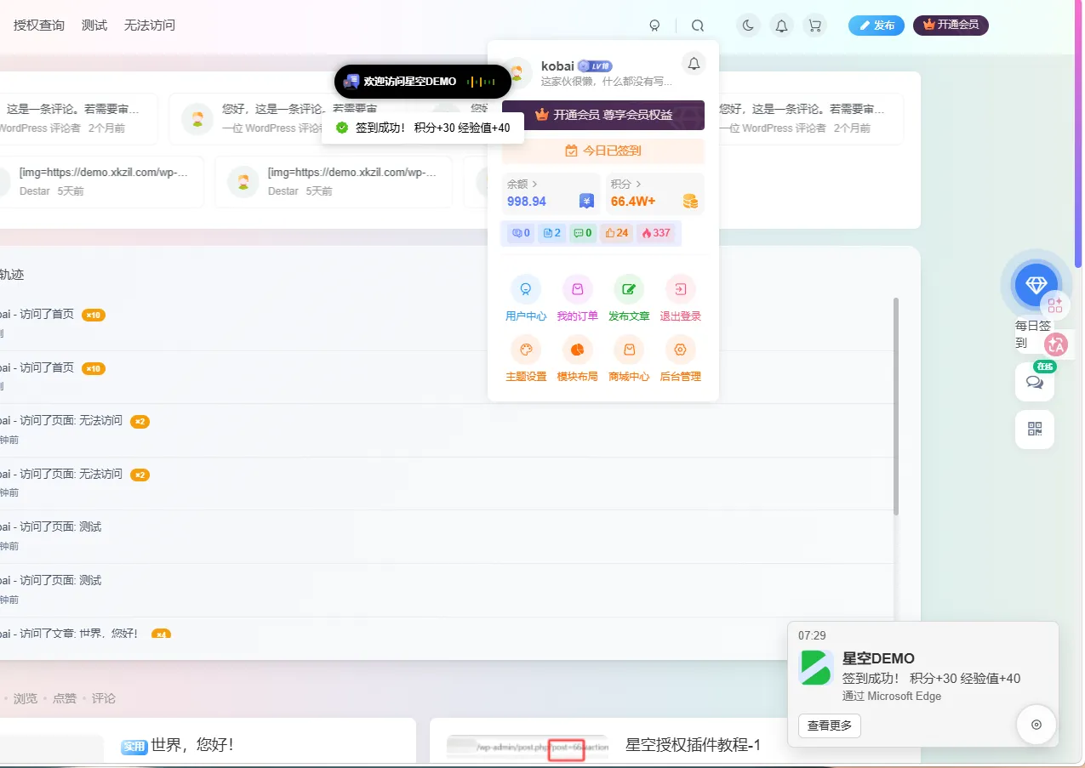Open the 模块布局 module layout icon
The image size is (1085, 768).
(x=577, y=350)
